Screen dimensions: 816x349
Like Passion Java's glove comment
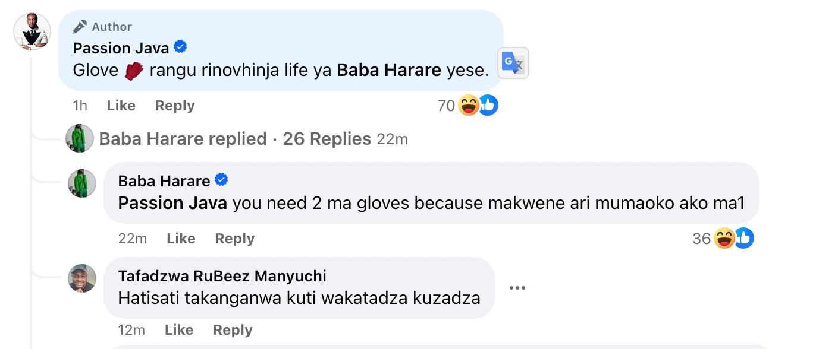121,106
